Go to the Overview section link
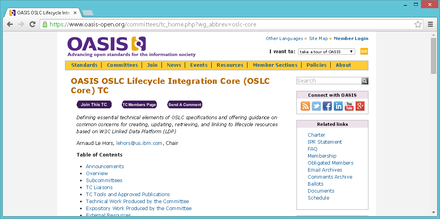This screenshot has height=219, width=440. (97, 173)
